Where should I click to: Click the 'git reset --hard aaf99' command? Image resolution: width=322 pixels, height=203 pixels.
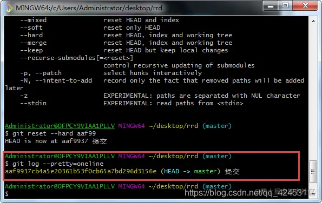(x=54, y=133)
